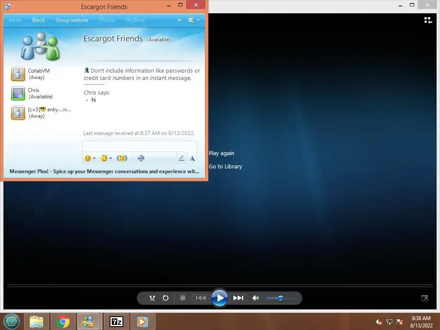Click the 'hi' message from Chris

pyautogui.click(x=94, y=100)
